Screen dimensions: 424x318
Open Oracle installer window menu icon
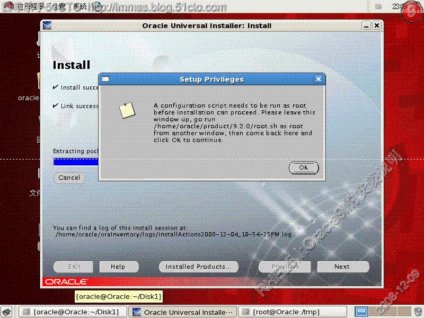[x=47, y=25]
